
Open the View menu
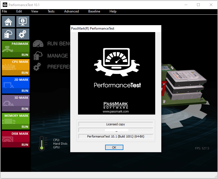[x=35, y=11]
